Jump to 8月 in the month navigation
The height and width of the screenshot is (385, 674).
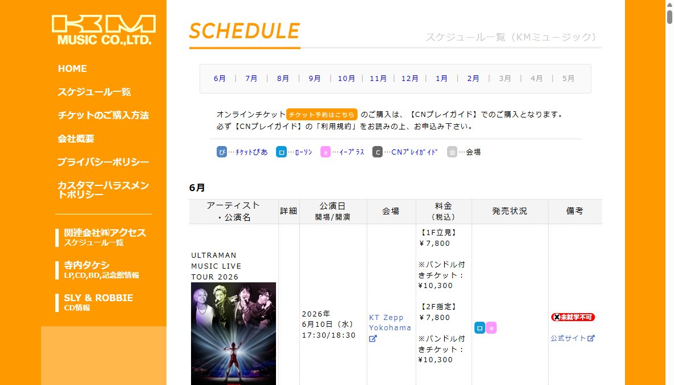283,78
